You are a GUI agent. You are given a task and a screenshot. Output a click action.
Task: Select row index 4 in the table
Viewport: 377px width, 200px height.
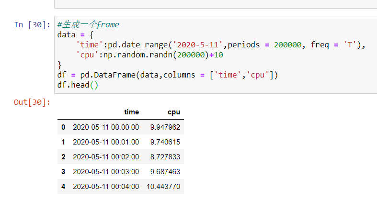[x=63, y=186]
